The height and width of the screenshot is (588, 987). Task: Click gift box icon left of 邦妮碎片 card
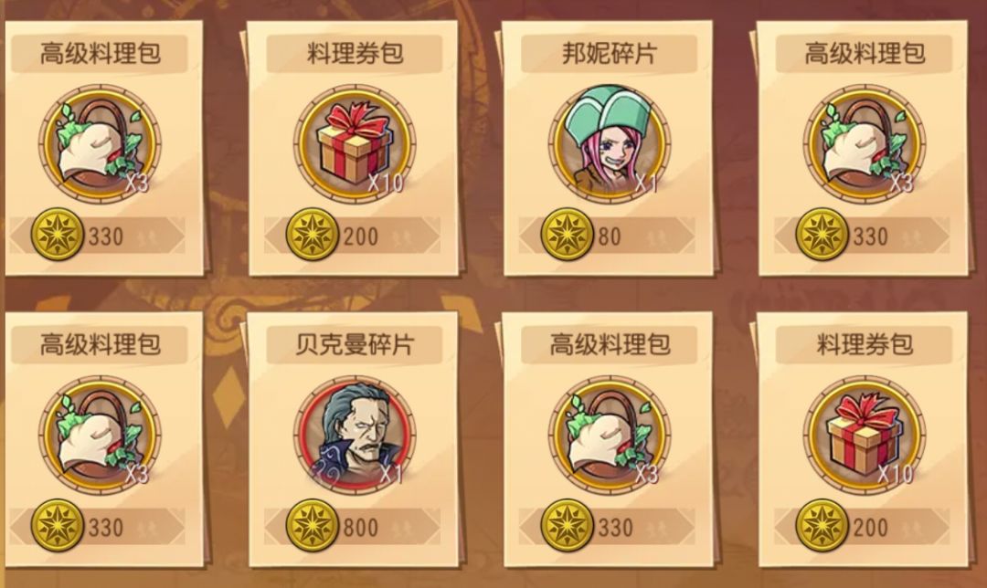pos(354,142)
